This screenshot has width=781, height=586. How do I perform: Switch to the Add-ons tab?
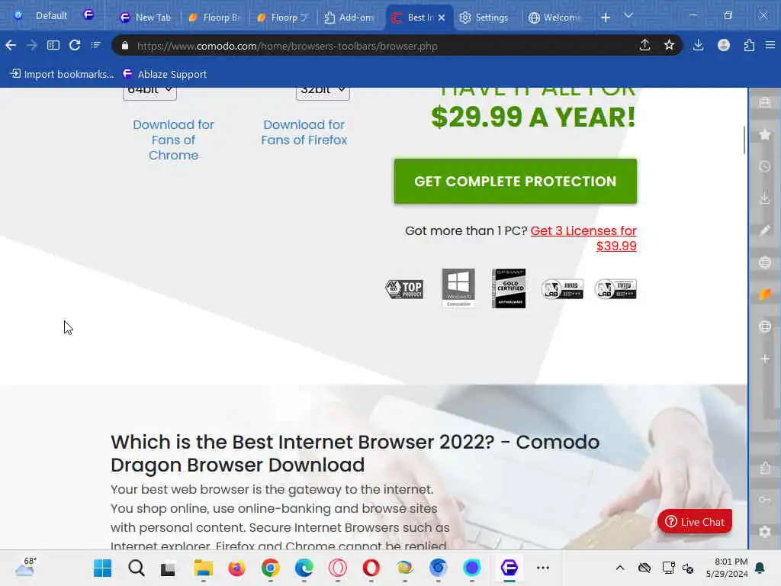click(x=349, y=18)
